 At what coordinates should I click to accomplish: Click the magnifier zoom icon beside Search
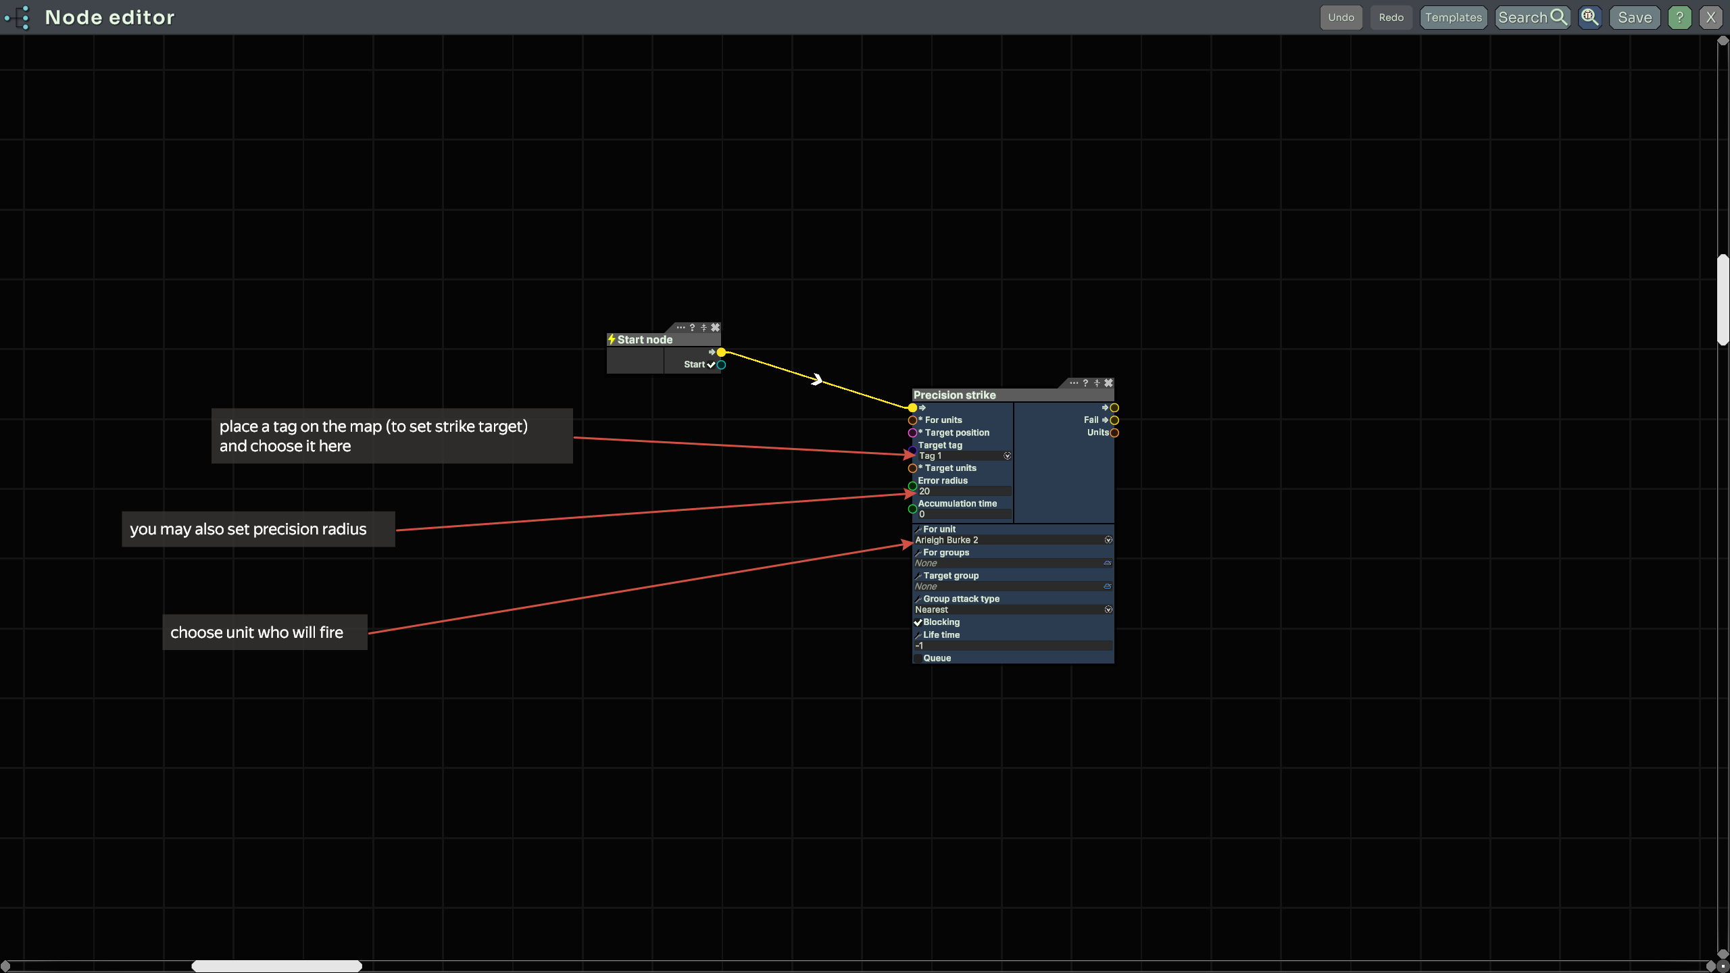[x=1589, y=18]
